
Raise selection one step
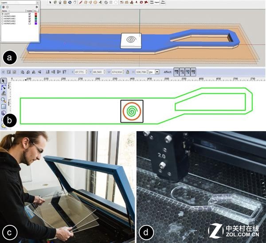pyautogui.click(x=59, y=72)
